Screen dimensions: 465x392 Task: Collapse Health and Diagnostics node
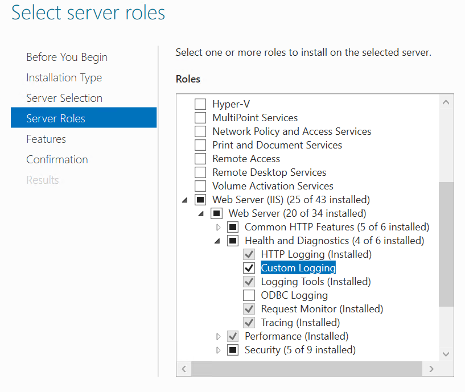pos(217,241)
